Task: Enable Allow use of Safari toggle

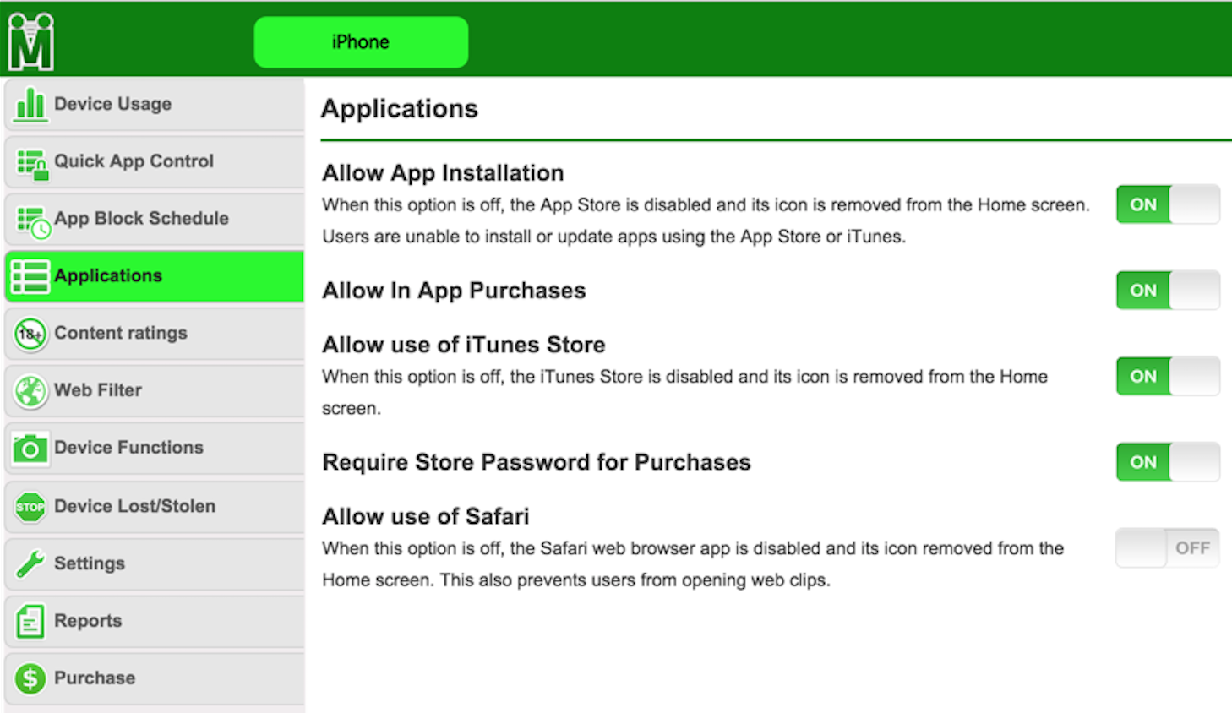Action: coord(1167,548)
